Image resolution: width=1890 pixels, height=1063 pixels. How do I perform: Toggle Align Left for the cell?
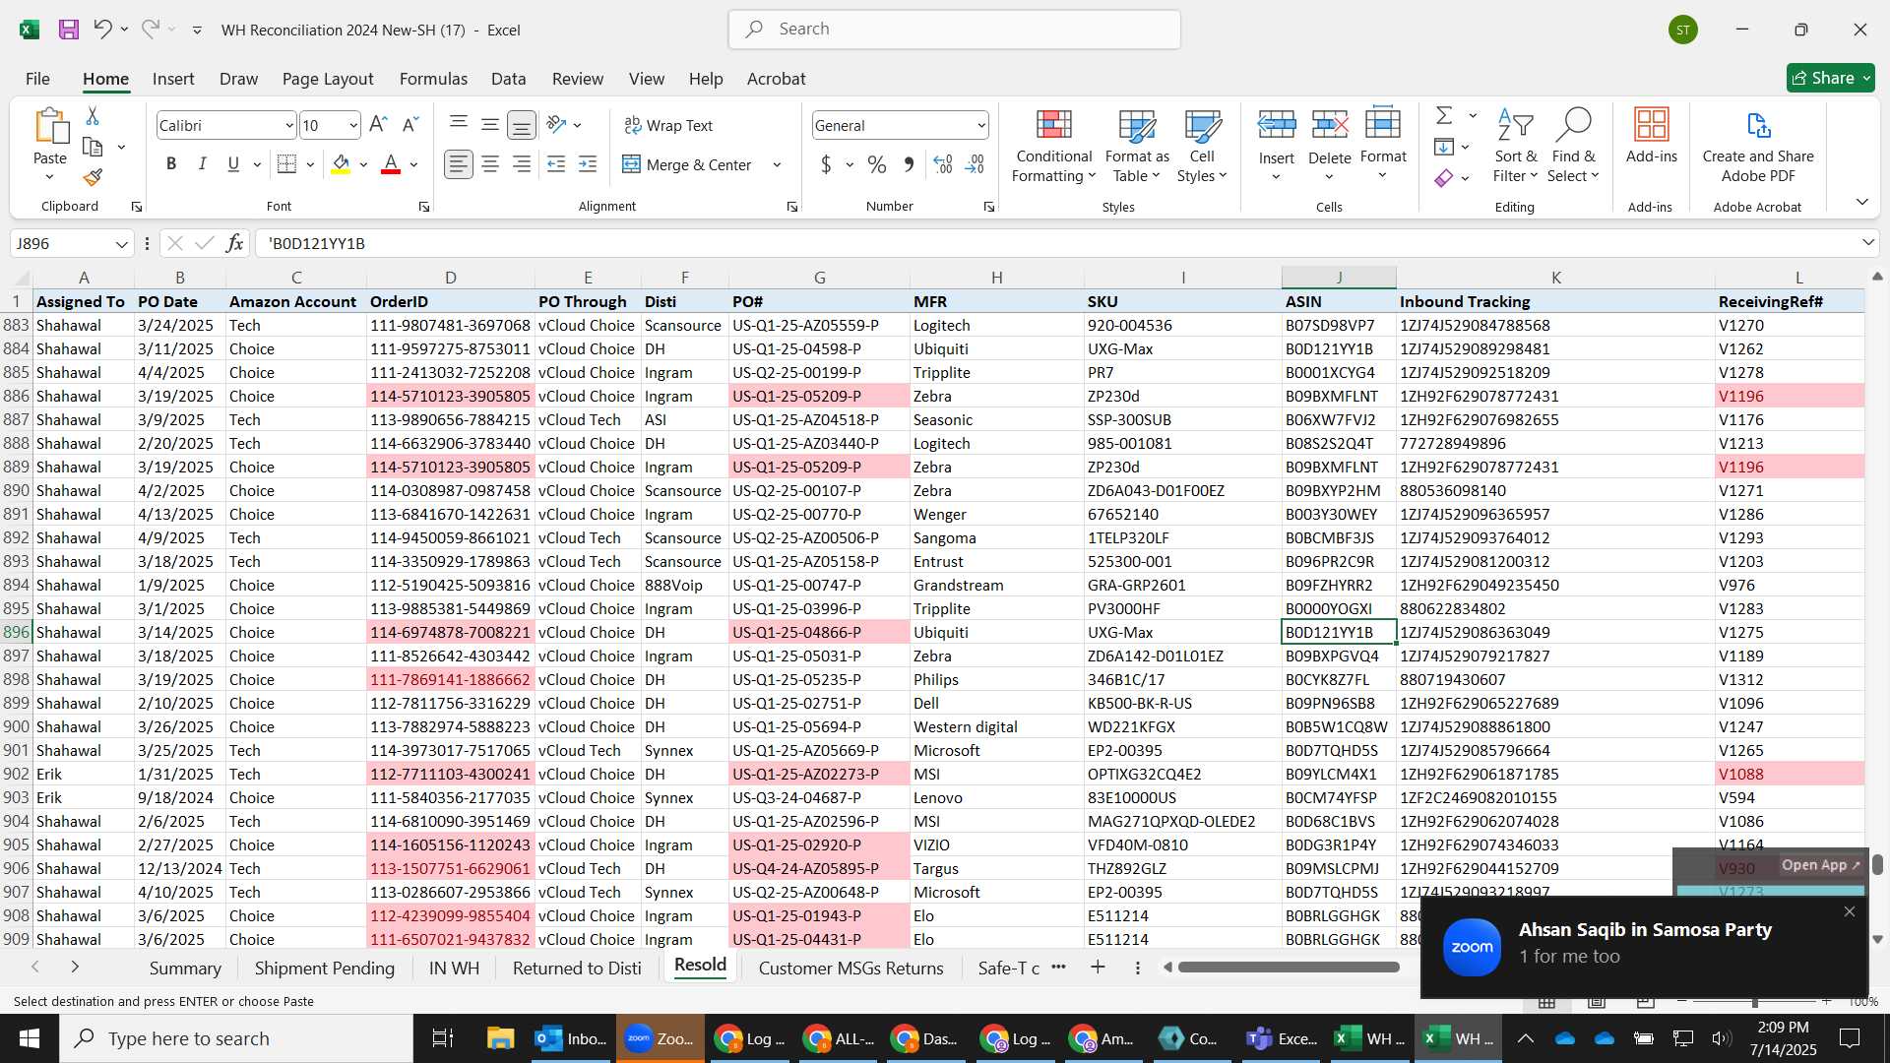point(458,164)
